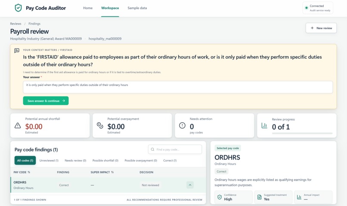Screen dimensions: 347x206
Task: Select the Unreviewed (1) filter tab
Action: (49, 160)
